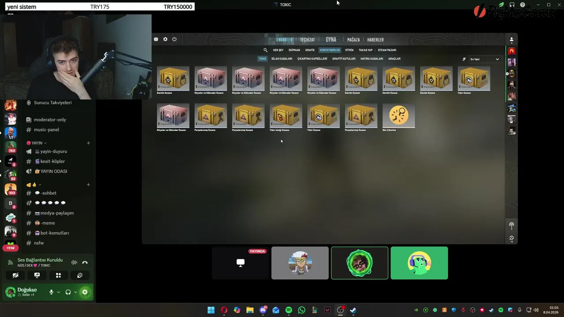Open the CS2 settings gear icon

[165, 39]
